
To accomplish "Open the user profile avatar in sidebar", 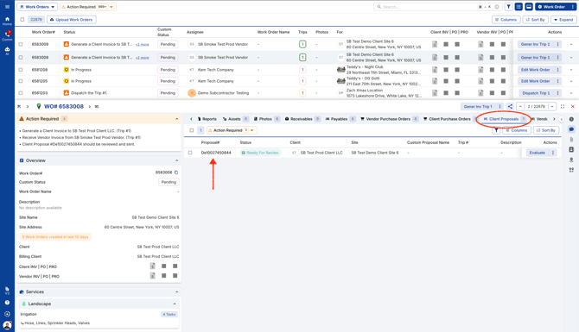I will 7,325.
